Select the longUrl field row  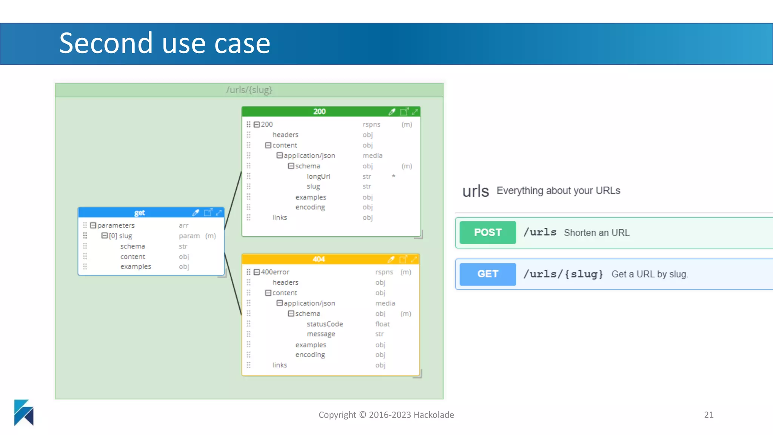point(318,176)
